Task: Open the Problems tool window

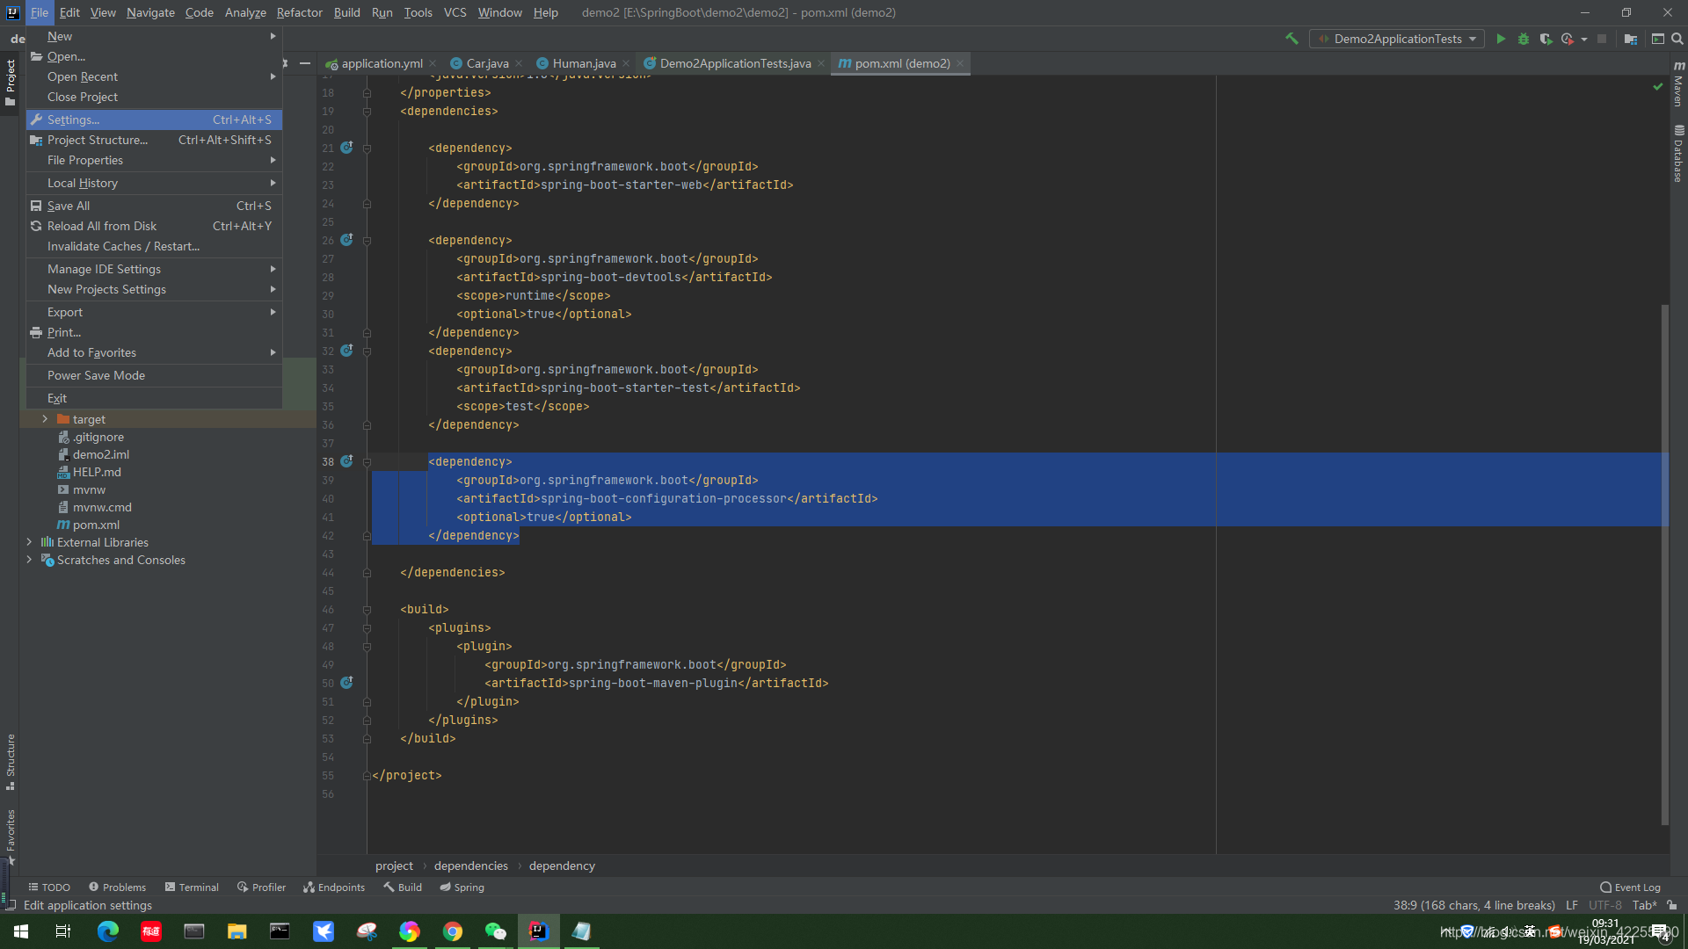Action: click(117, 887)
